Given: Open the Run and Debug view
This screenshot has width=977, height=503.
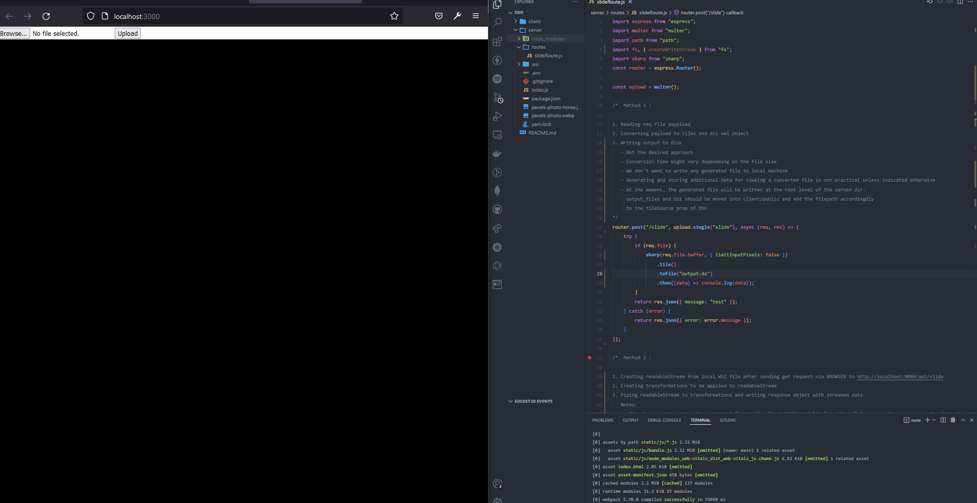Looking at the screenshot, I should 497,116.
